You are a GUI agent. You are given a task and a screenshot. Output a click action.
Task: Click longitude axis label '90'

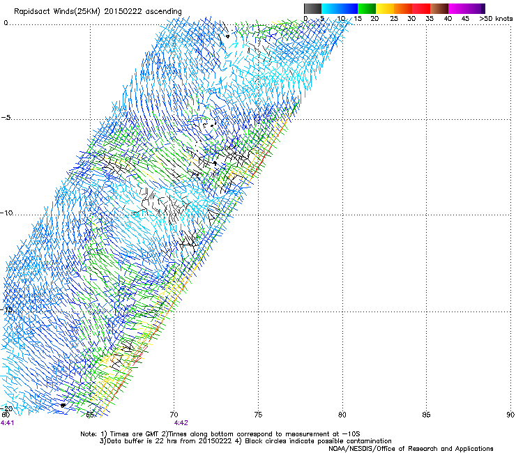click(510, 415)
